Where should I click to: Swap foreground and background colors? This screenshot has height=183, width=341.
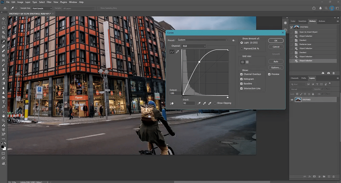click(5, 143)
